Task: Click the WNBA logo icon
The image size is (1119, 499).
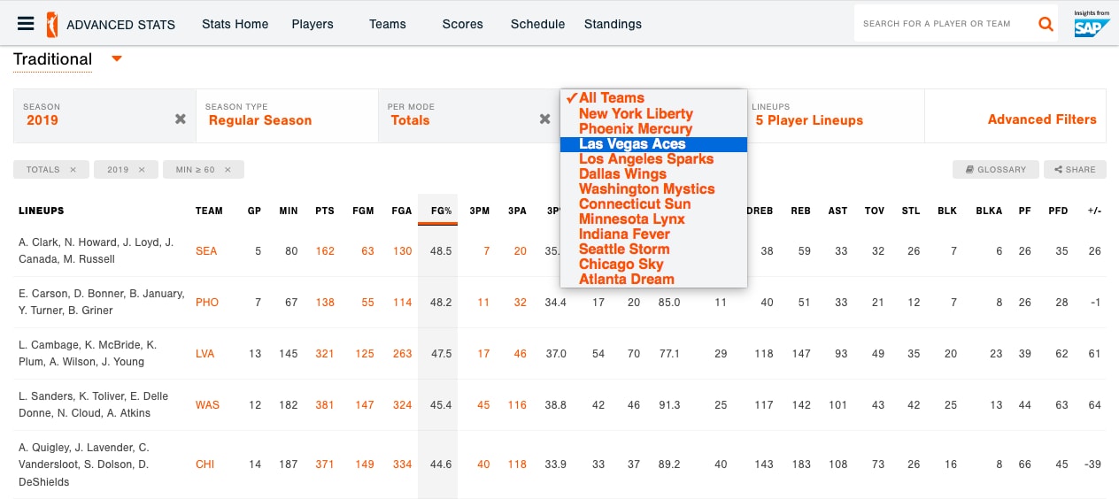Action: point(50,24)
